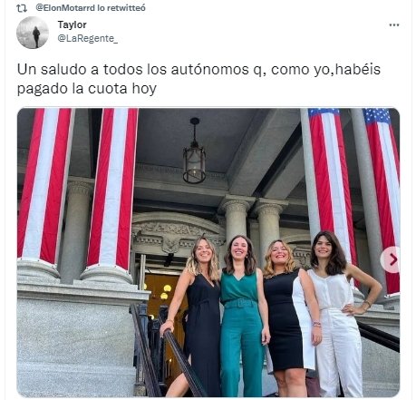The image size is (416, 400).
Task: Show next photo with carousel arrow
Action: (392, 259)
